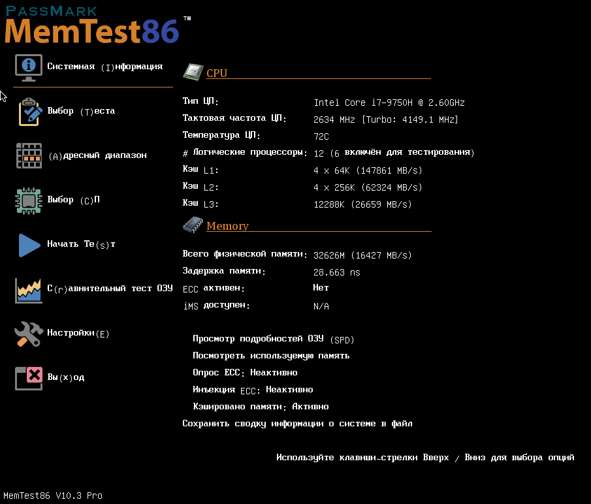Click the arrow-keys usage hint text

click(425, 458)
